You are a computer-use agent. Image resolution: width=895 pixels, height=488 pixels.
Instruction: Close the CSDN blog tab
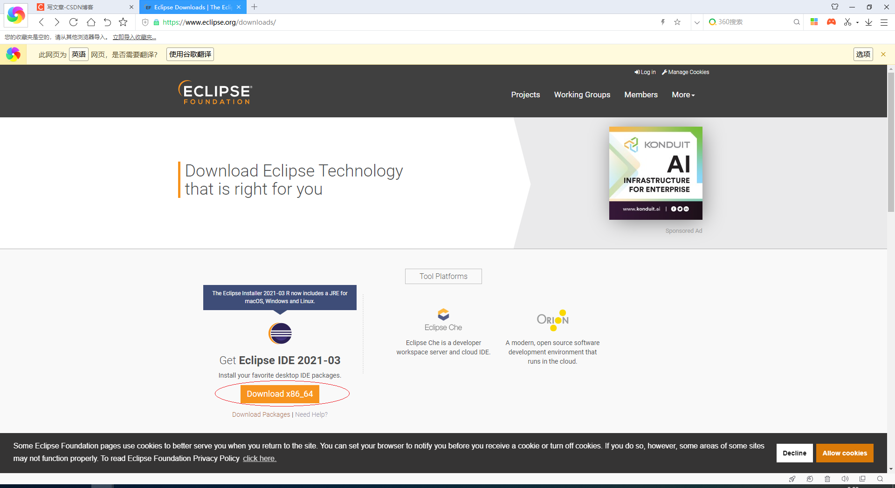[x=131, y=7]
